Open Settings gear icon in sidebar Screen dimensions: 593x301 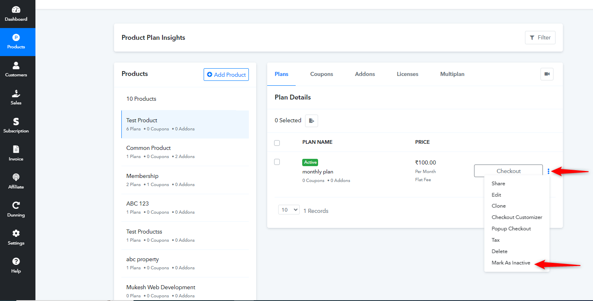click(x=16, y=234)
